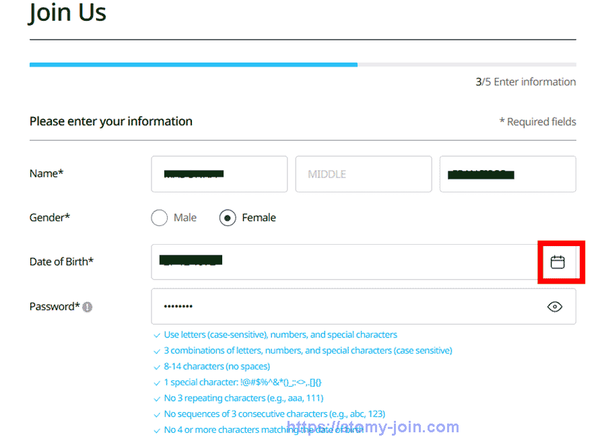Click the Join Us page heading
This screenshot has height=437, width=606.
(x=67, y=13)
